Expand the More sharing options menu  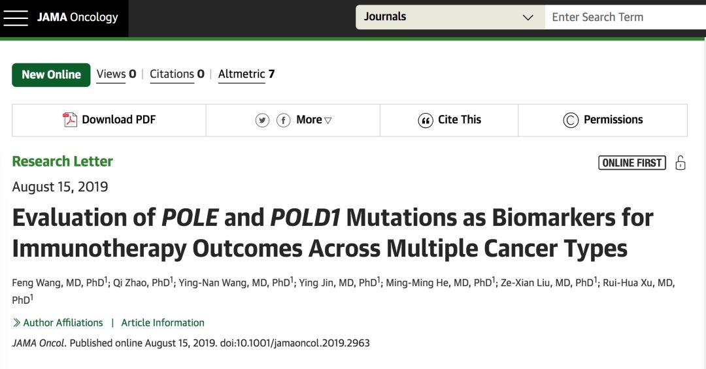314,120
